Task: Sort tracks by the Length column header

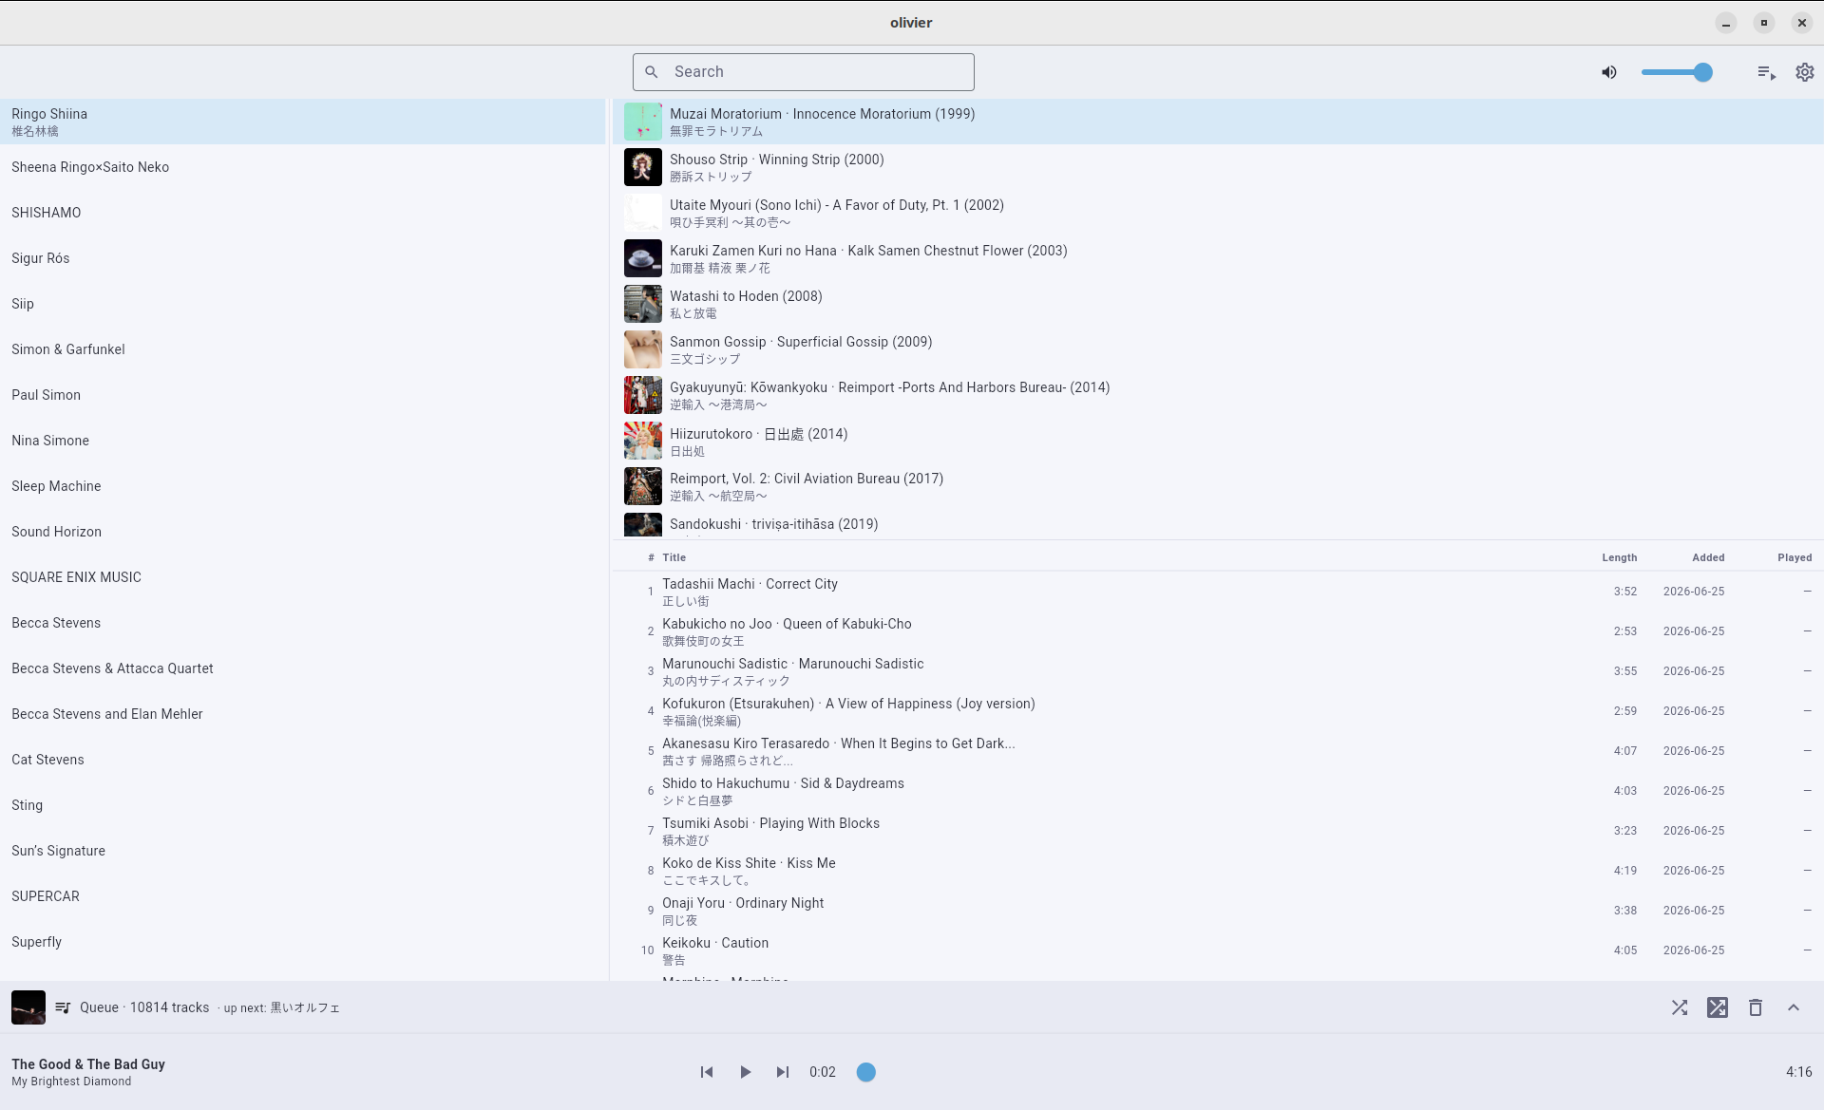Action: 1619,557
